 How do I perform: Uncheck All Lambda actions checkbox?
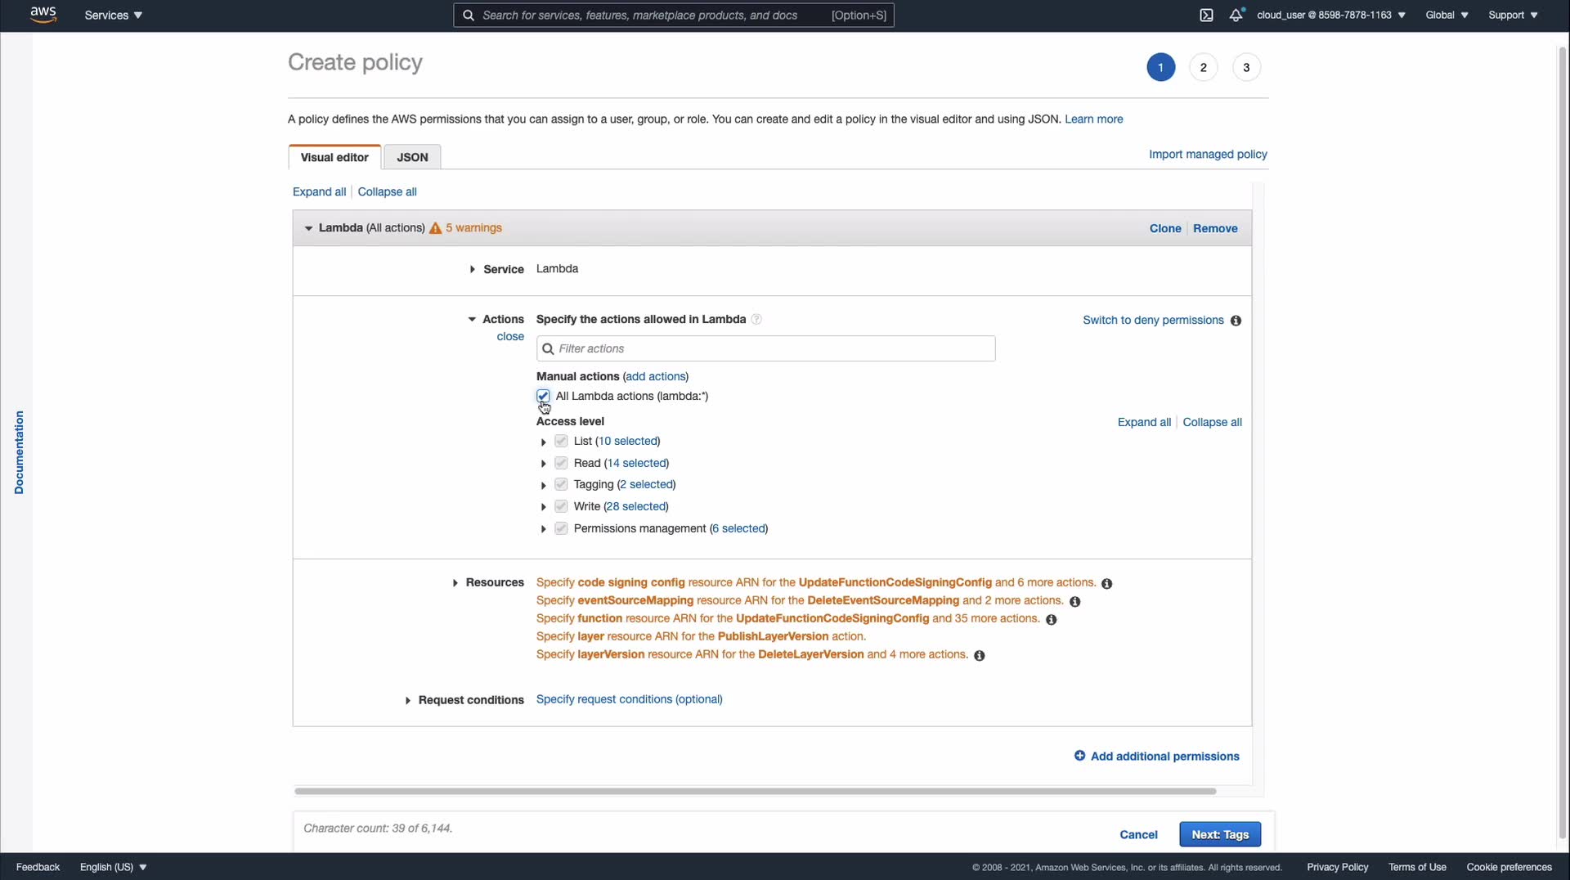[543, 396]
